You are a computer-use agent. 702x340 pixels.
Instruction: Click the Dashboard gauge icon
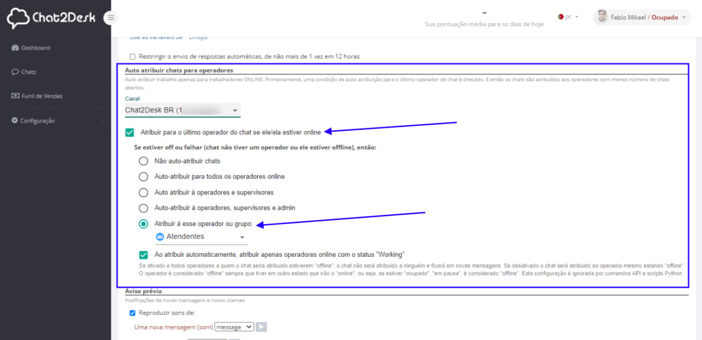pos(15,48)
